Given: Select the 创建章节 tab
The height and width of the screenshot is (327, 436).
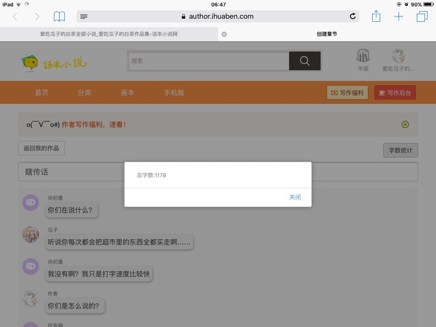Looking at the screenshot, I should 327,34.
